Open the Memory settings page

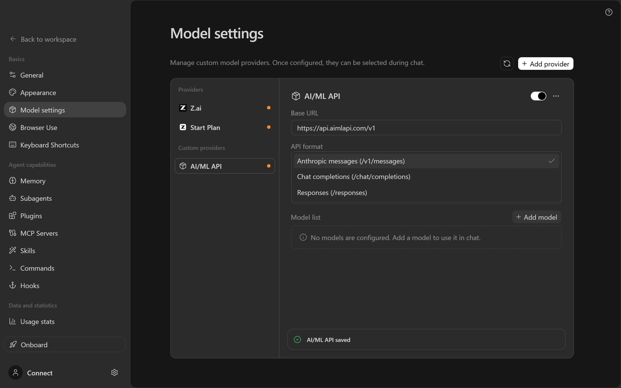point(65,181)
